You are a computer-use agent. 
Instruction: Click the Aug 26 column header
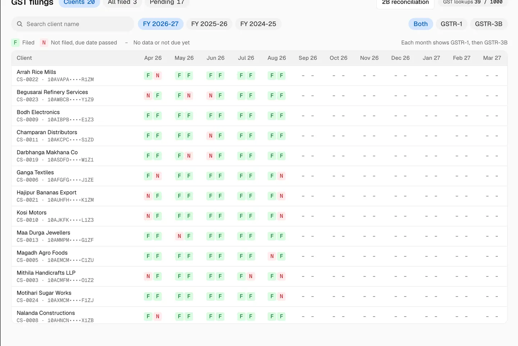[x=277, y=58]
